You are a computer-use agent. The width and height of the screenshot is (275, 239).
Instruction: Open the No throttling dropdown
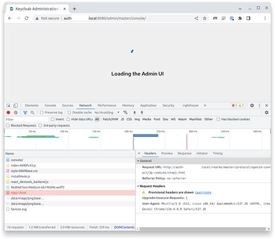(x=107, y=113)
